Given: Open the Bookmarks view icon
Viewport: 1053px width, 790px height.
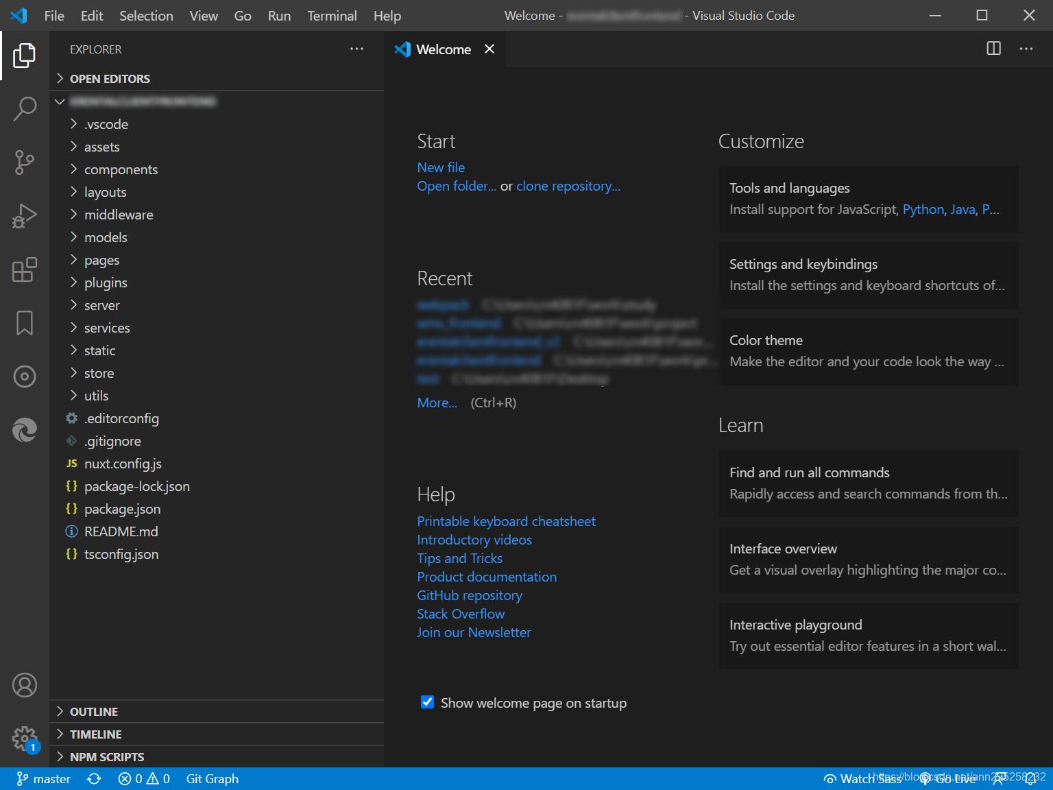Looking at the screenshot, I should coord(25,323).
